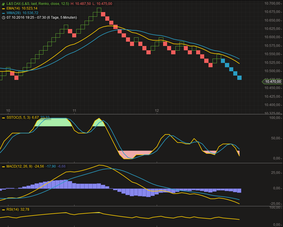Select the yellow EMA(14) legend line icon
Screen dimensions: 283x227
(x=3, y=9)
